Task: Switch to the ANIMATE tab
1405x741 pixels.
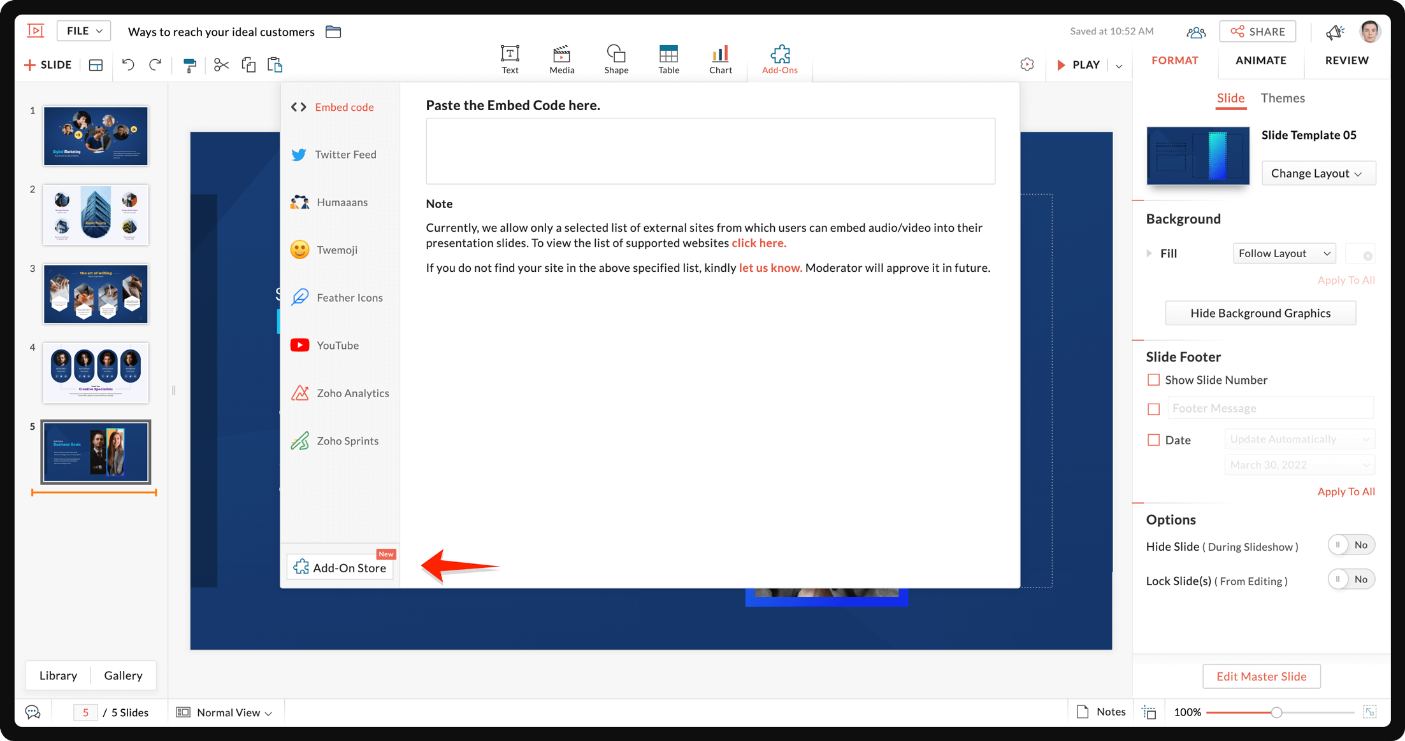Action: 1260,60
